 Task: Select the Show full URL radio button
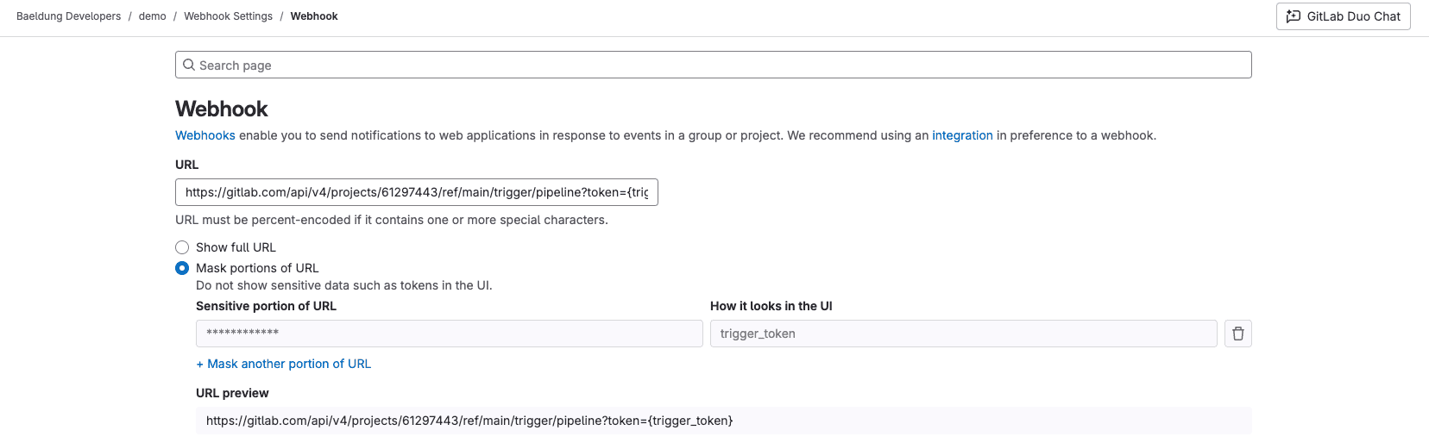(182, 247)
